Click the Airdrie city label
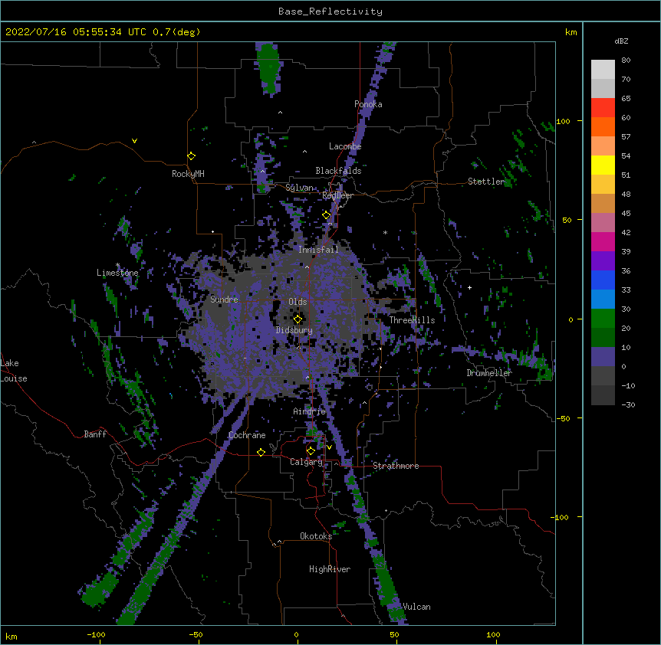 [x=309, y=411]
